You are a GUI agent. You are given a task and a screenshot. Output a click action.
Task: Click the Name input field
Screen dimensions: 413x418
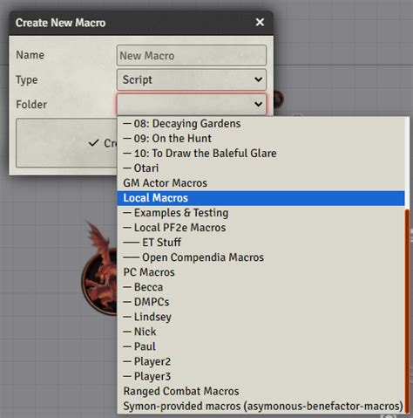coord(192,55)
